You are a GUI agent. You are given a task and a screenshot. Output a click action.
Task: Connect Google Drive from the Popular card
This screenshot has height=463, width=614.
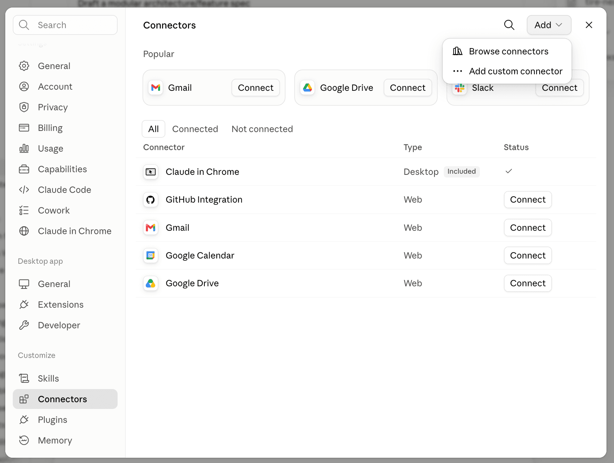click(x=408, y=88)
